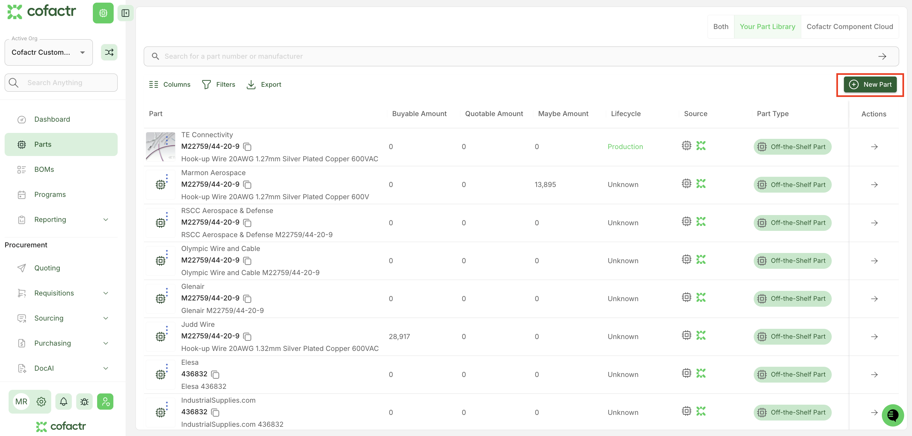Image resolution: width=912 pixels, height=436 pixels.
Task: Open Parts in sidebar
Action: click(x=61, y=144)
